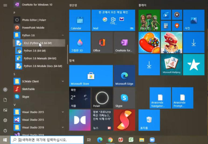Launch PowerPoint Mobile from list
The height and width of the screenshot is (144, 208).
pos(39,28)
